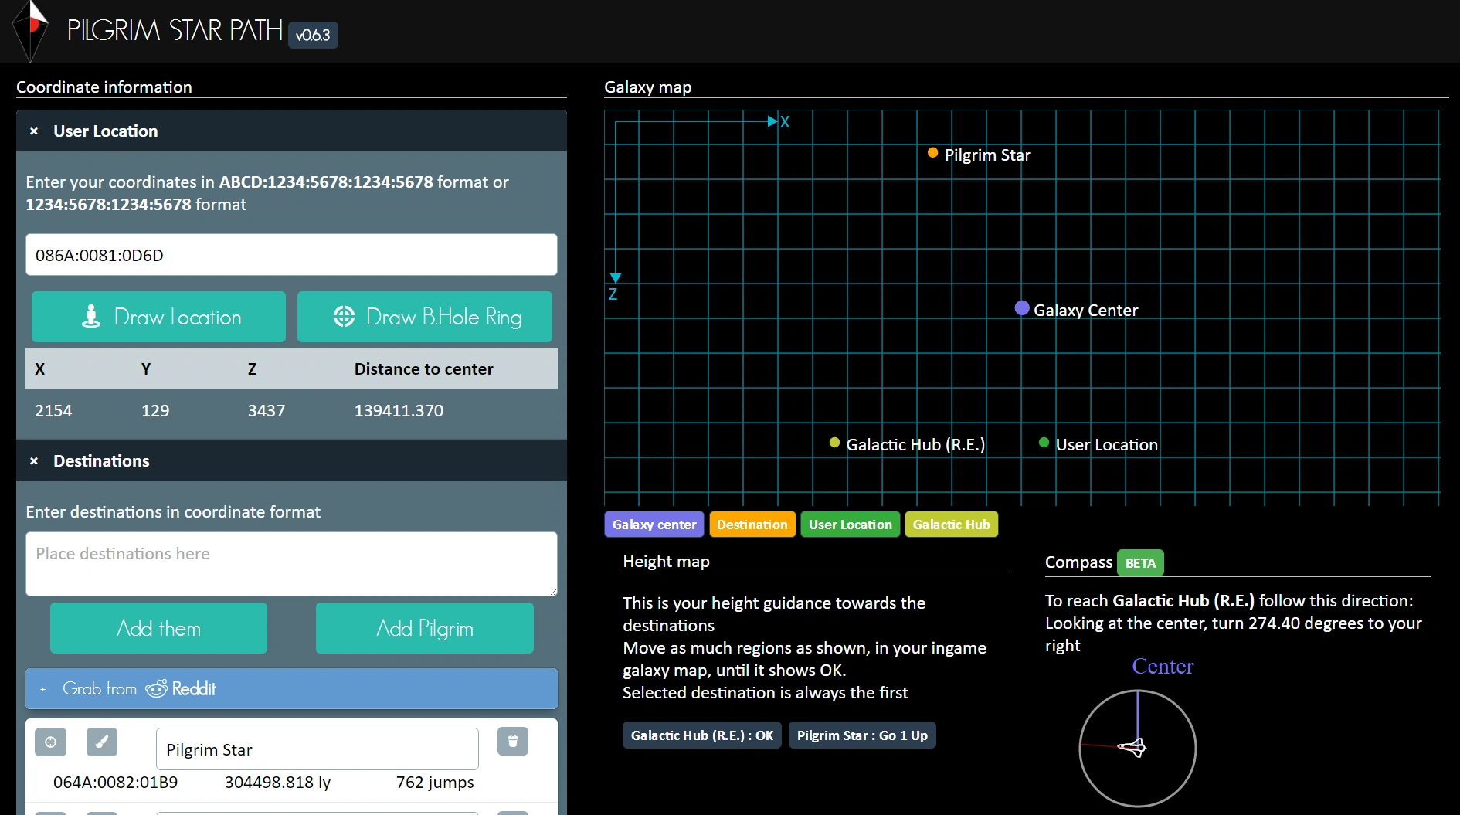
Task: Click the "Coordinate information" heading
Action: click(x=104, y=87)
